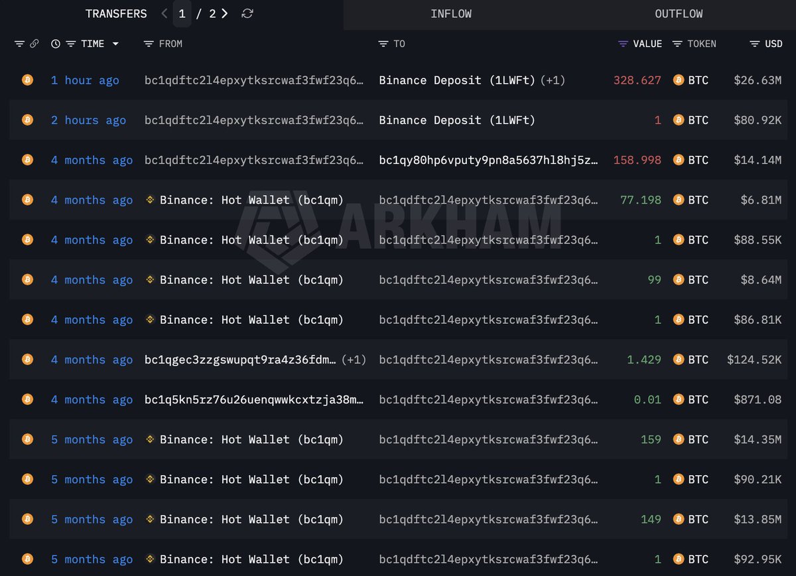
Task: Click Bitcoin icon on $80.92K row
Action: click(27, 119)
